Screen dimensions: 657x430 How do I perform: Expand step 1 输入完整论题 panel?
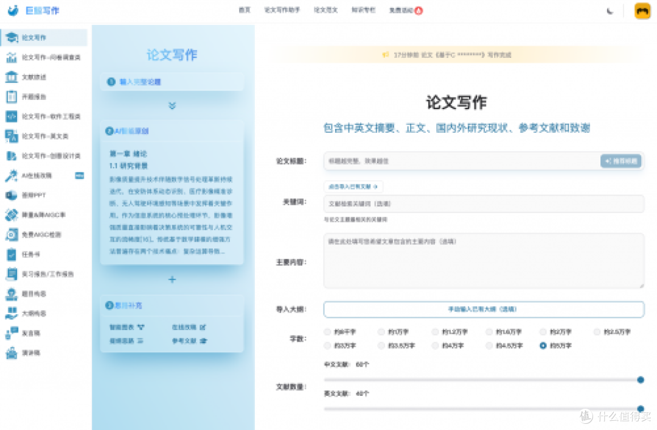coord(172,82)
